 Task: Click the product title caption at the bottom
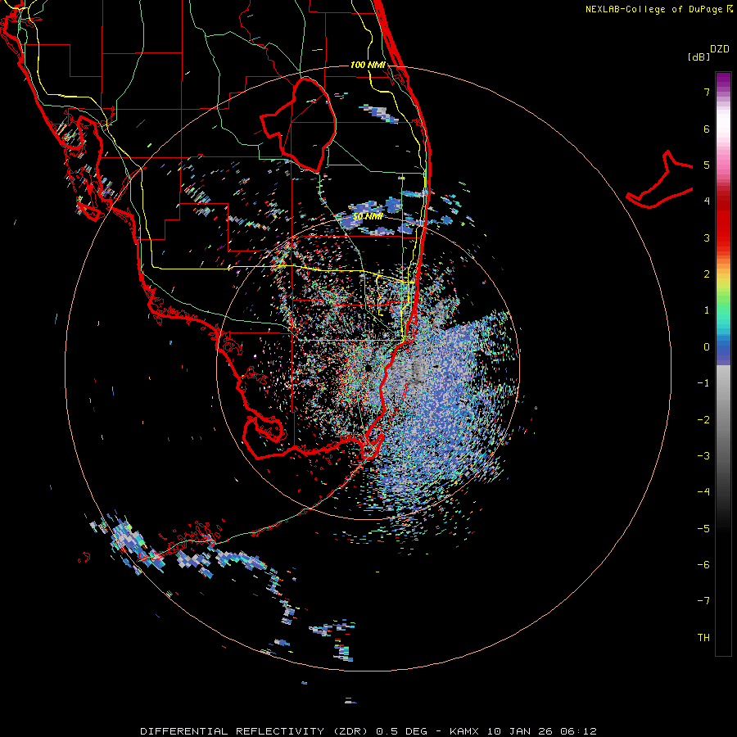click(x=368, y=731)
